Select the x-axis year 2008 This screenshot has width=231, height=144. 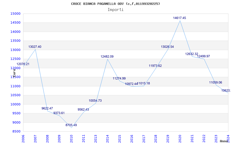point(47,139)
